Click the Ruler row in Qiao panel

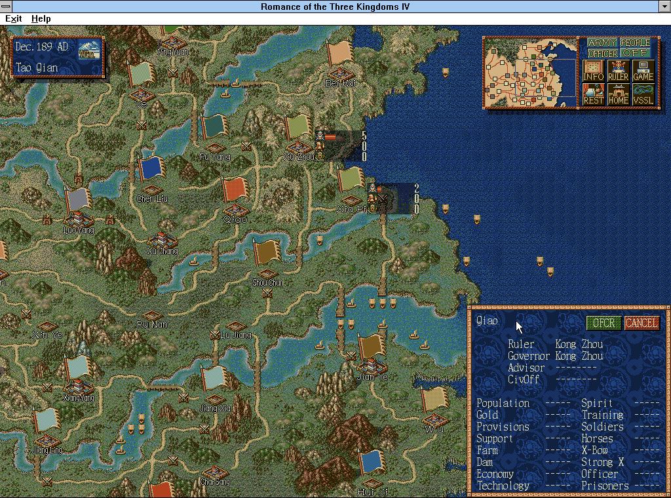555,345
